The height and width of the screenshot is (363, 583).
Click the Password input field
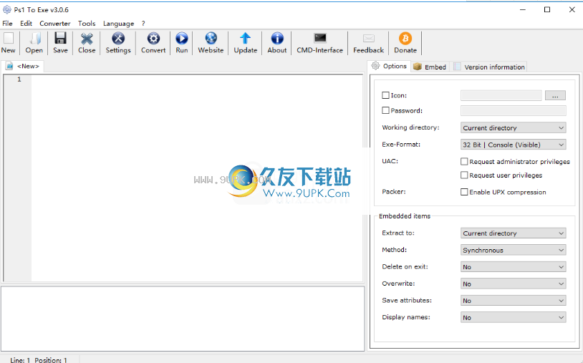click(513, 111)
